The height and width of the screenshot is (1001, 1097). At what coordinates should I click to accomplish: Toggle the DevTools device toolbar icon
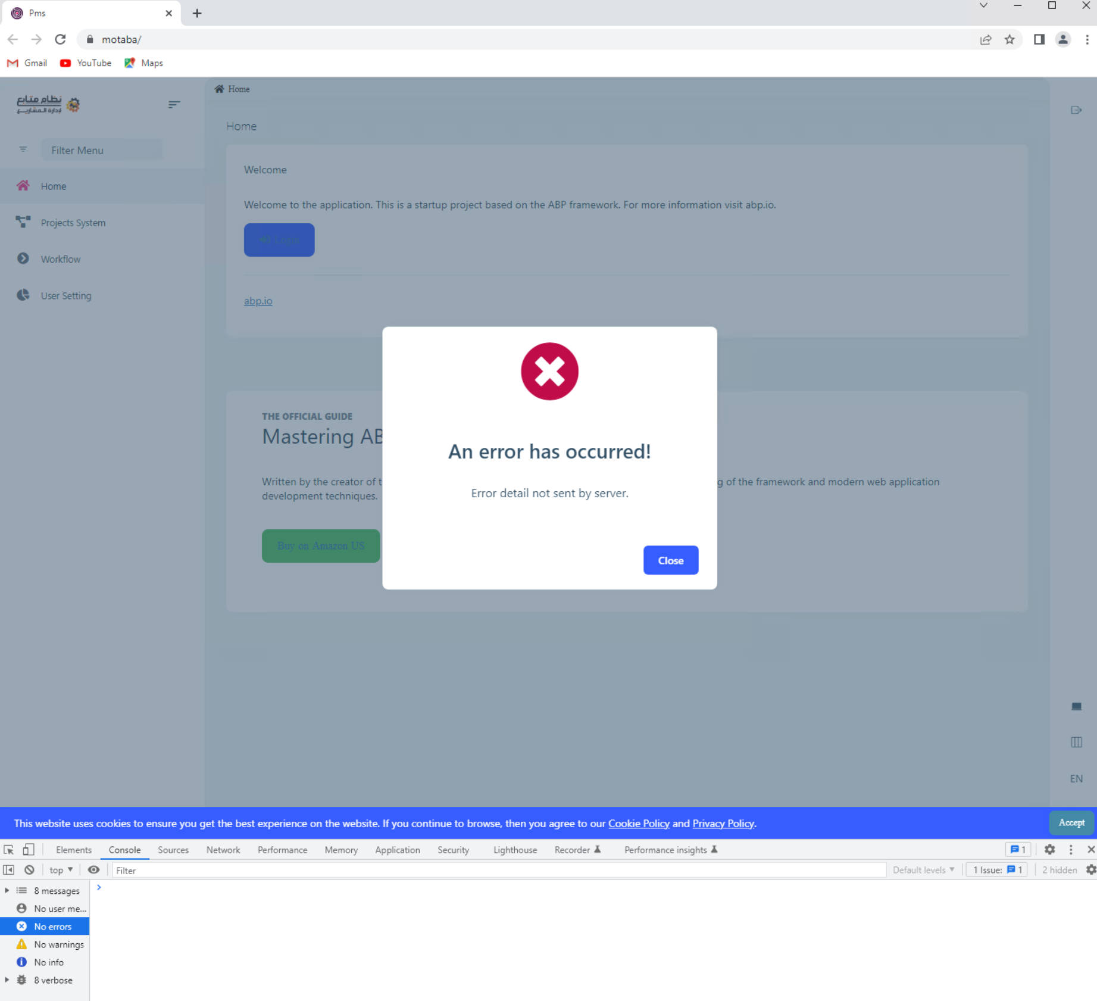29,850
